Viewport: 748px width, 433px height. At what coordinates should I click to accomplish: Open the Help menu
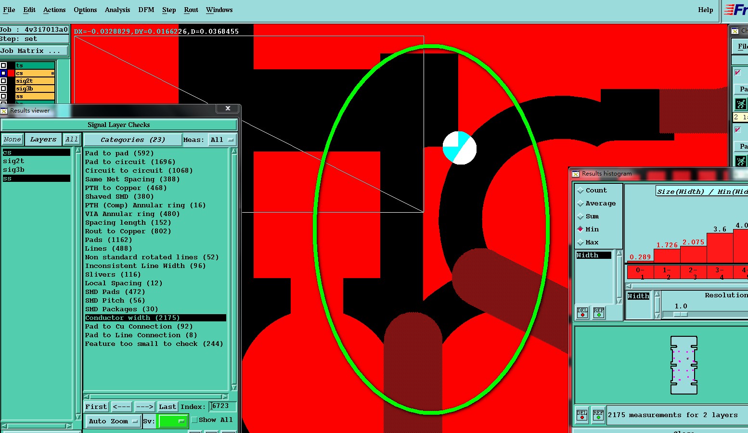[x=706, y=10]
